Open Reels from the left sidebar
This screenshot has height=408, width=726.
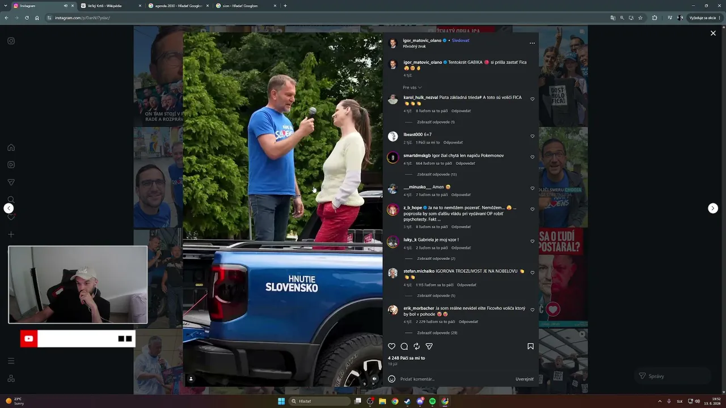click(11, 165)
